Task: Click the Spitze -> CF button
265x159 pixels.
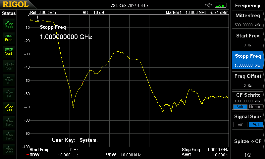Action: (247, 141)
